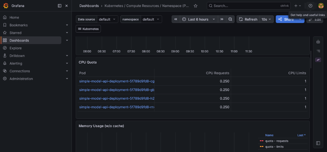Expand the Drilldown section chevron

[x=67, y=56]
